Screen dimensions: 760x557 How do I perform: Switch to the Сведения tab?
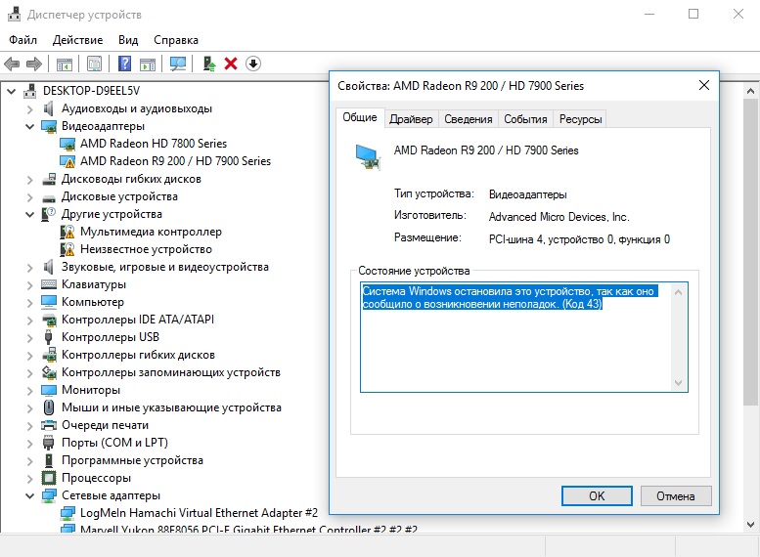click(469, 119)
